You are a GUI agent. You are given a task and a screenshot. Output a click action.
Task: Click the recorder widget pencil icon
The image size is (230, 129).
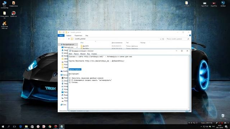point(217,123)
